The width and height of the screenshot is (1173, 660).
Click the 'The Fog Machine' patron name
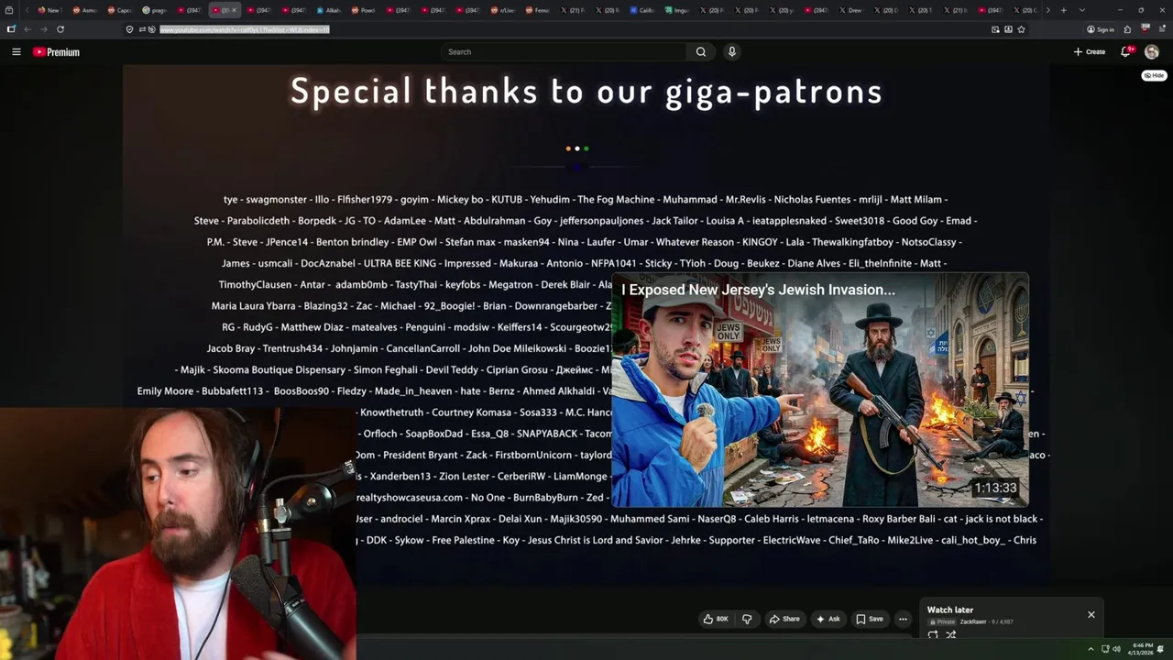616,200
